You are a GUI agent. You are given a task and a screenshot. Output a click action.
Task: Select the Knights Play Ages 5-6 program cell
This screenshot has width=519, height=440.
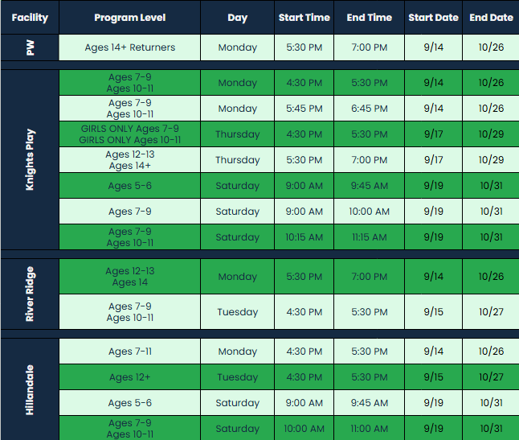130,186
